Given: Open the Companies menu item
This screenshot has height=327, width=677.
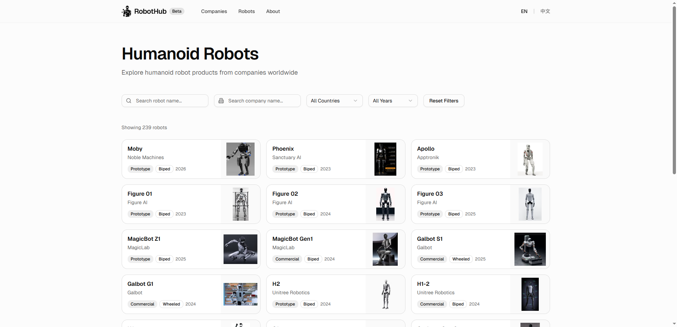Looking at the screenshot, I should click(x=214, y=11).
